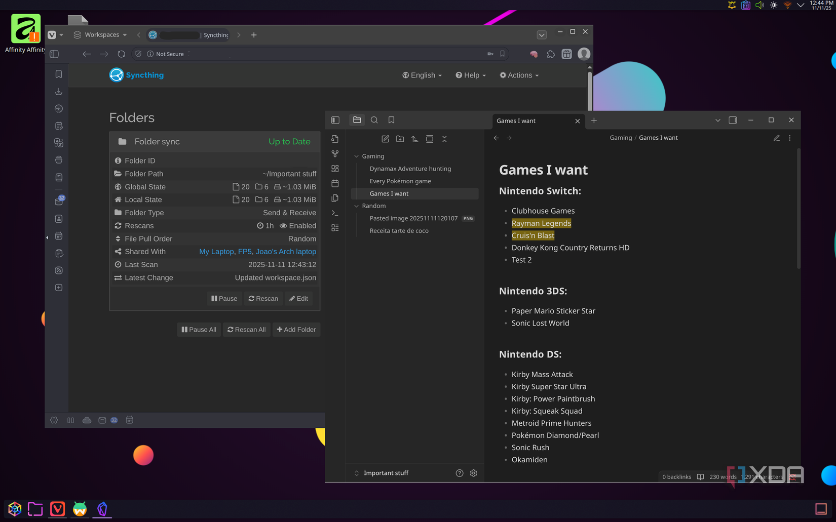Open the Receita tarte de coco note
Viewport: 836px width, 522px height.
(x=399, y=230)
